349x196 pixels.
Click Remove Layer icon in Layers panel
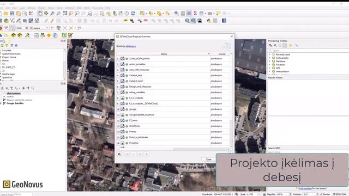33,88
